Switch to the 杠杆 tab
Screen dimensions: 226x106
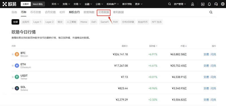62,12
